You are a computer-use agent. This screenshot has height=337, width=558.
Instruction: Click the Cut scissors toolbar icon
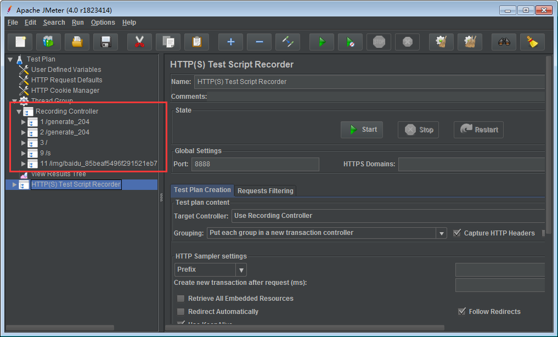point(139,42)
